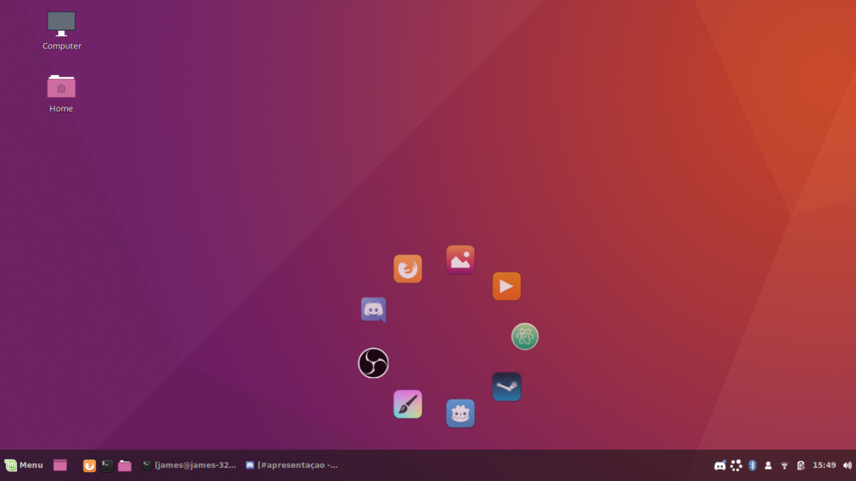
Task: Open the Discord tray icon
Action: 720,465
